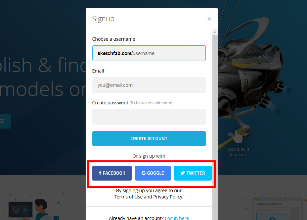Click the Twitter bird icon

[x=183, y=173]
